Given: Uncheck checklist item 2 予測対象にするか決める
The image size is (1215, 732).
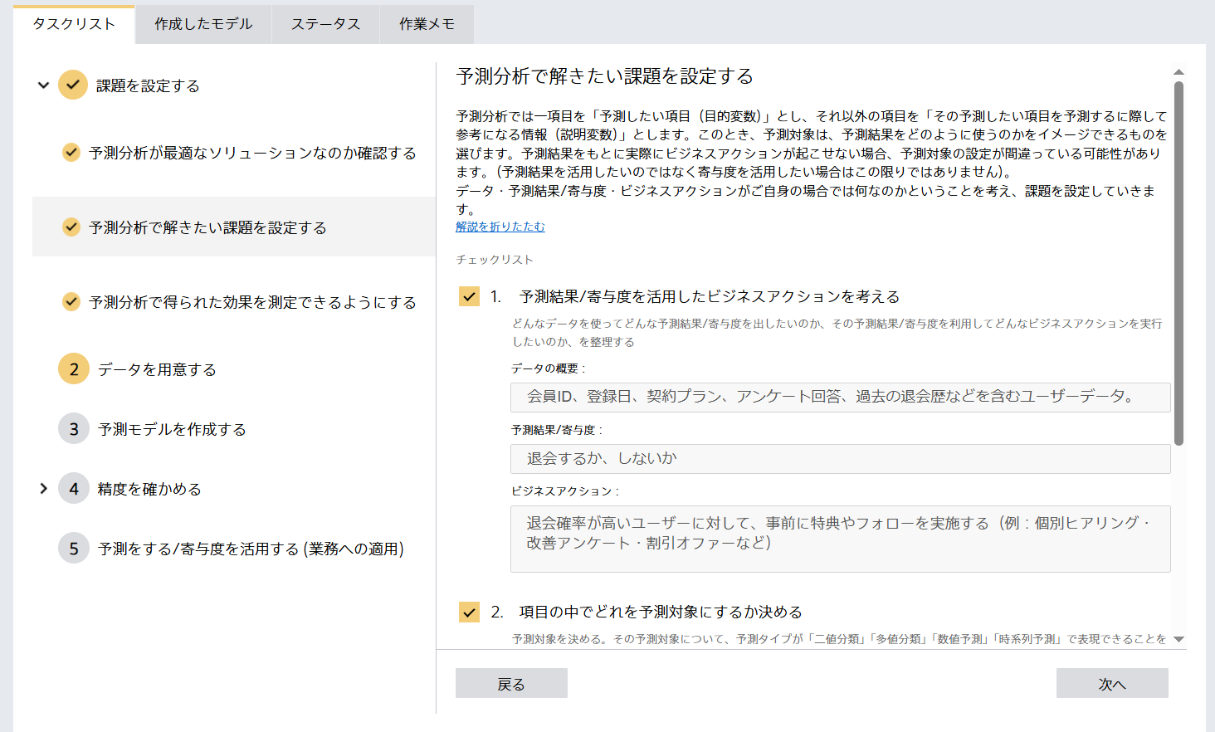Looking at the screenshot, I should click(x=469, y=612).
